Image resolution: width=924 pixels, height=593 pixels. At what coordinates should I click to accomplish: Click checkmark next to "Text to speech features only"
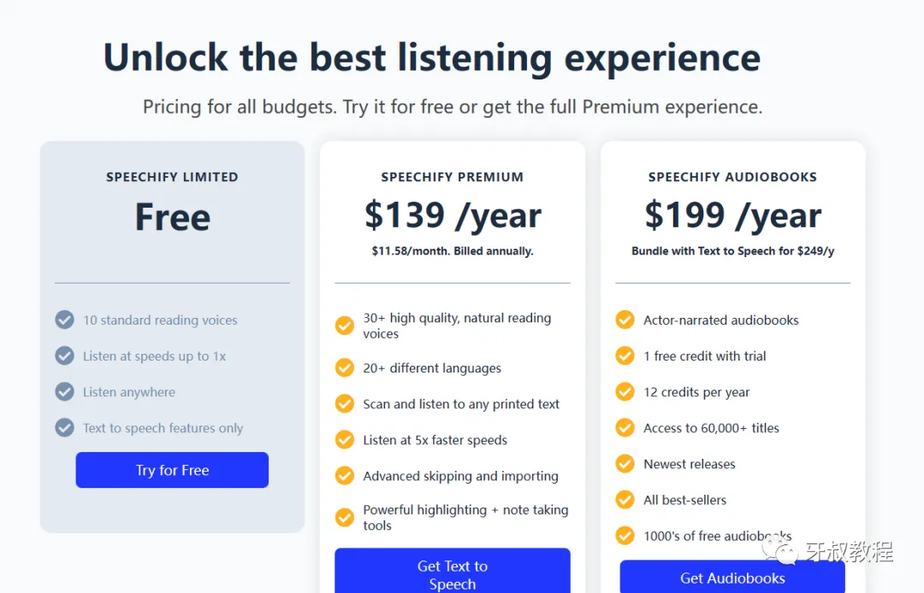tap(64, 427)
